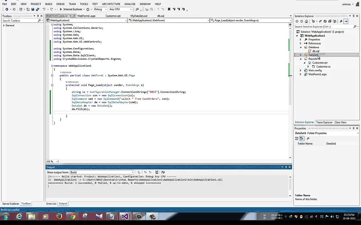Toggle a bookmark with the toolbar bookmark icon
361x225 pixels.
click(169, 9)
